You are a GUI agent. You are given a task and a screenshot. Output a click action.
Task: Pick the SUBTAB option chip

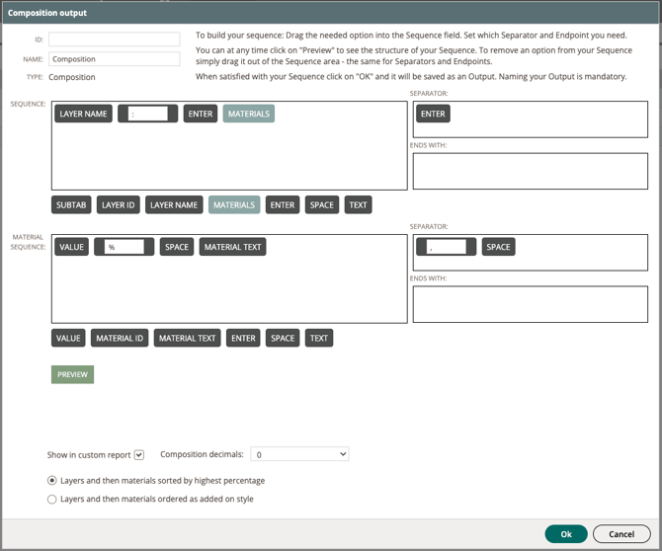pos(71,204)
